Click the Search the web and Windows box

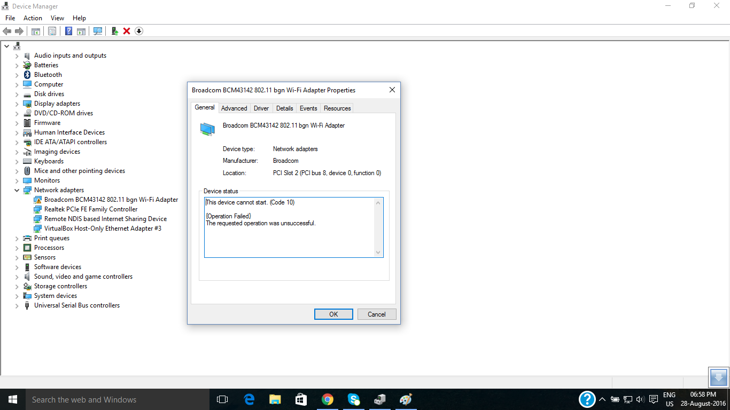point(118,399)
